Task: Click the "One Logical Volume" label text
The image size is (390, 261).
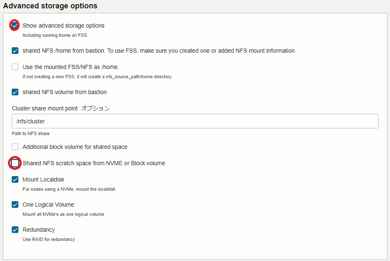Action: click(48, 205)
